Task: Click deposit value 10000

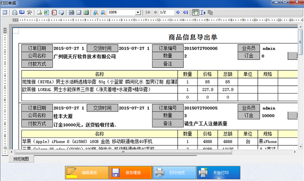Action: pos(268,116)
